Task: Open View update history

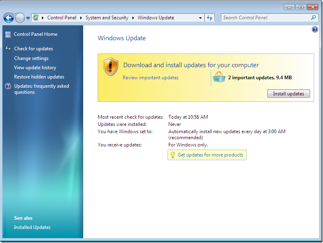Action: [35, 68]
